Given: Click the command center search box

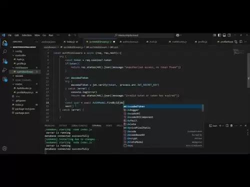Looking at the screenshot, I should [126, 35].
